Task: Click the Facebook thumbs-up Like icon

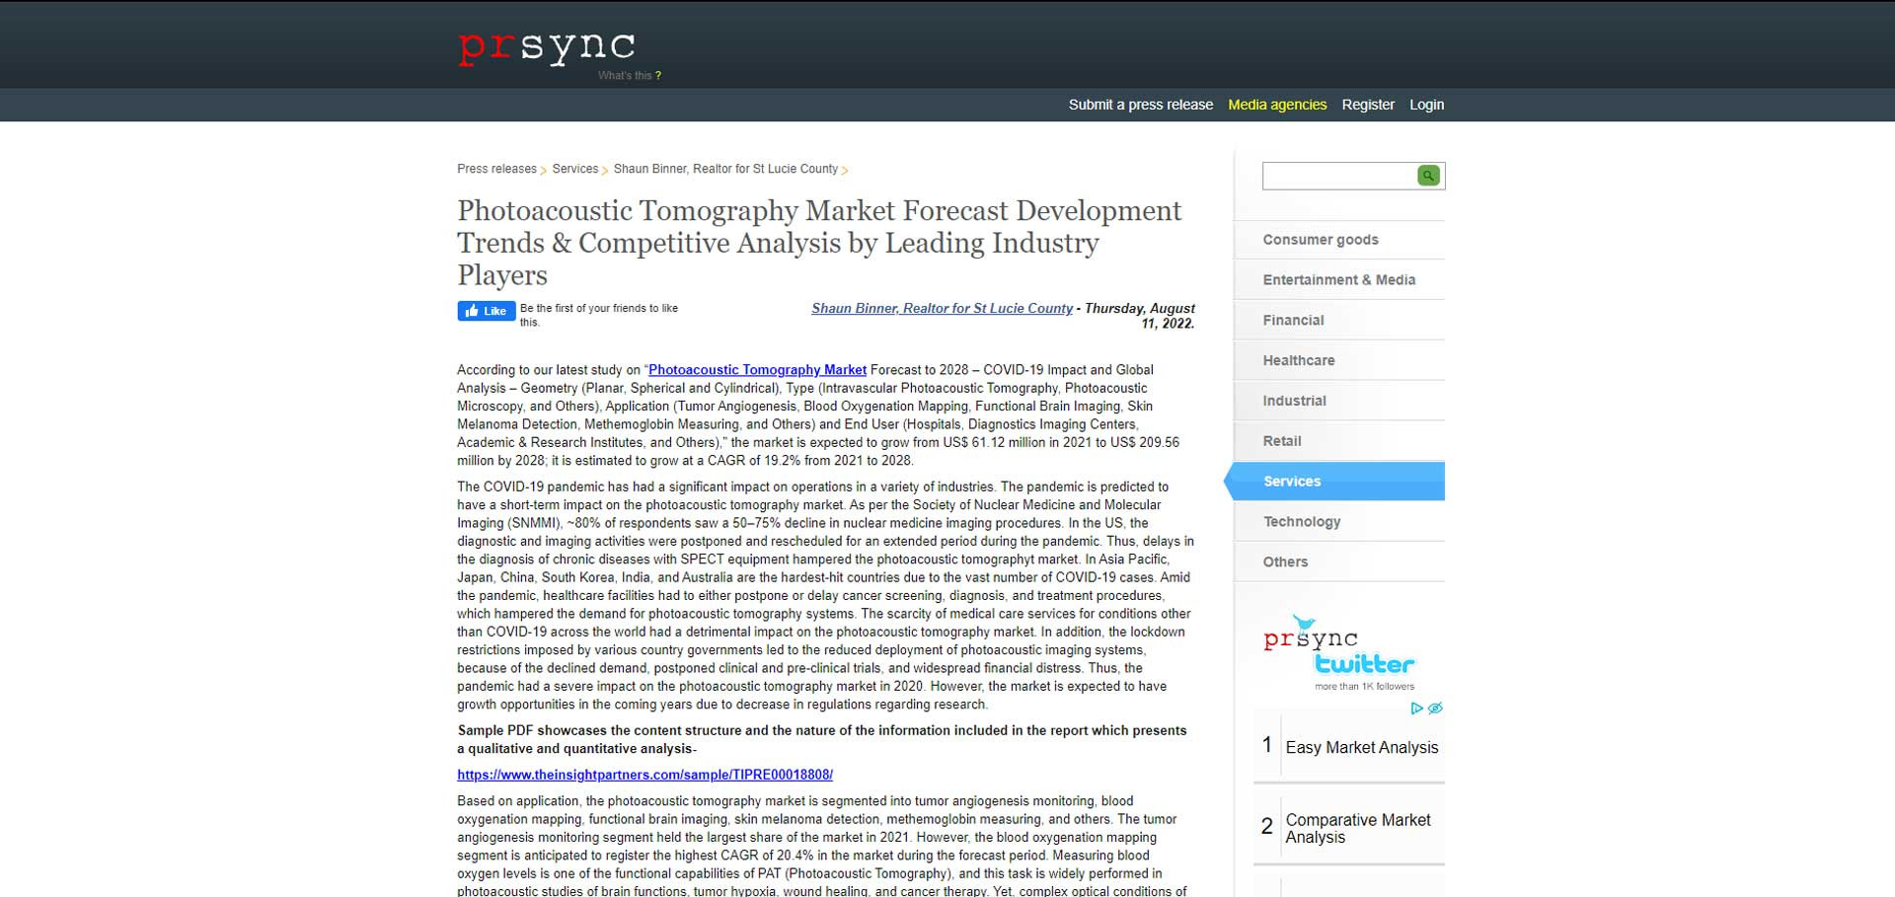Action: point(474,311)
